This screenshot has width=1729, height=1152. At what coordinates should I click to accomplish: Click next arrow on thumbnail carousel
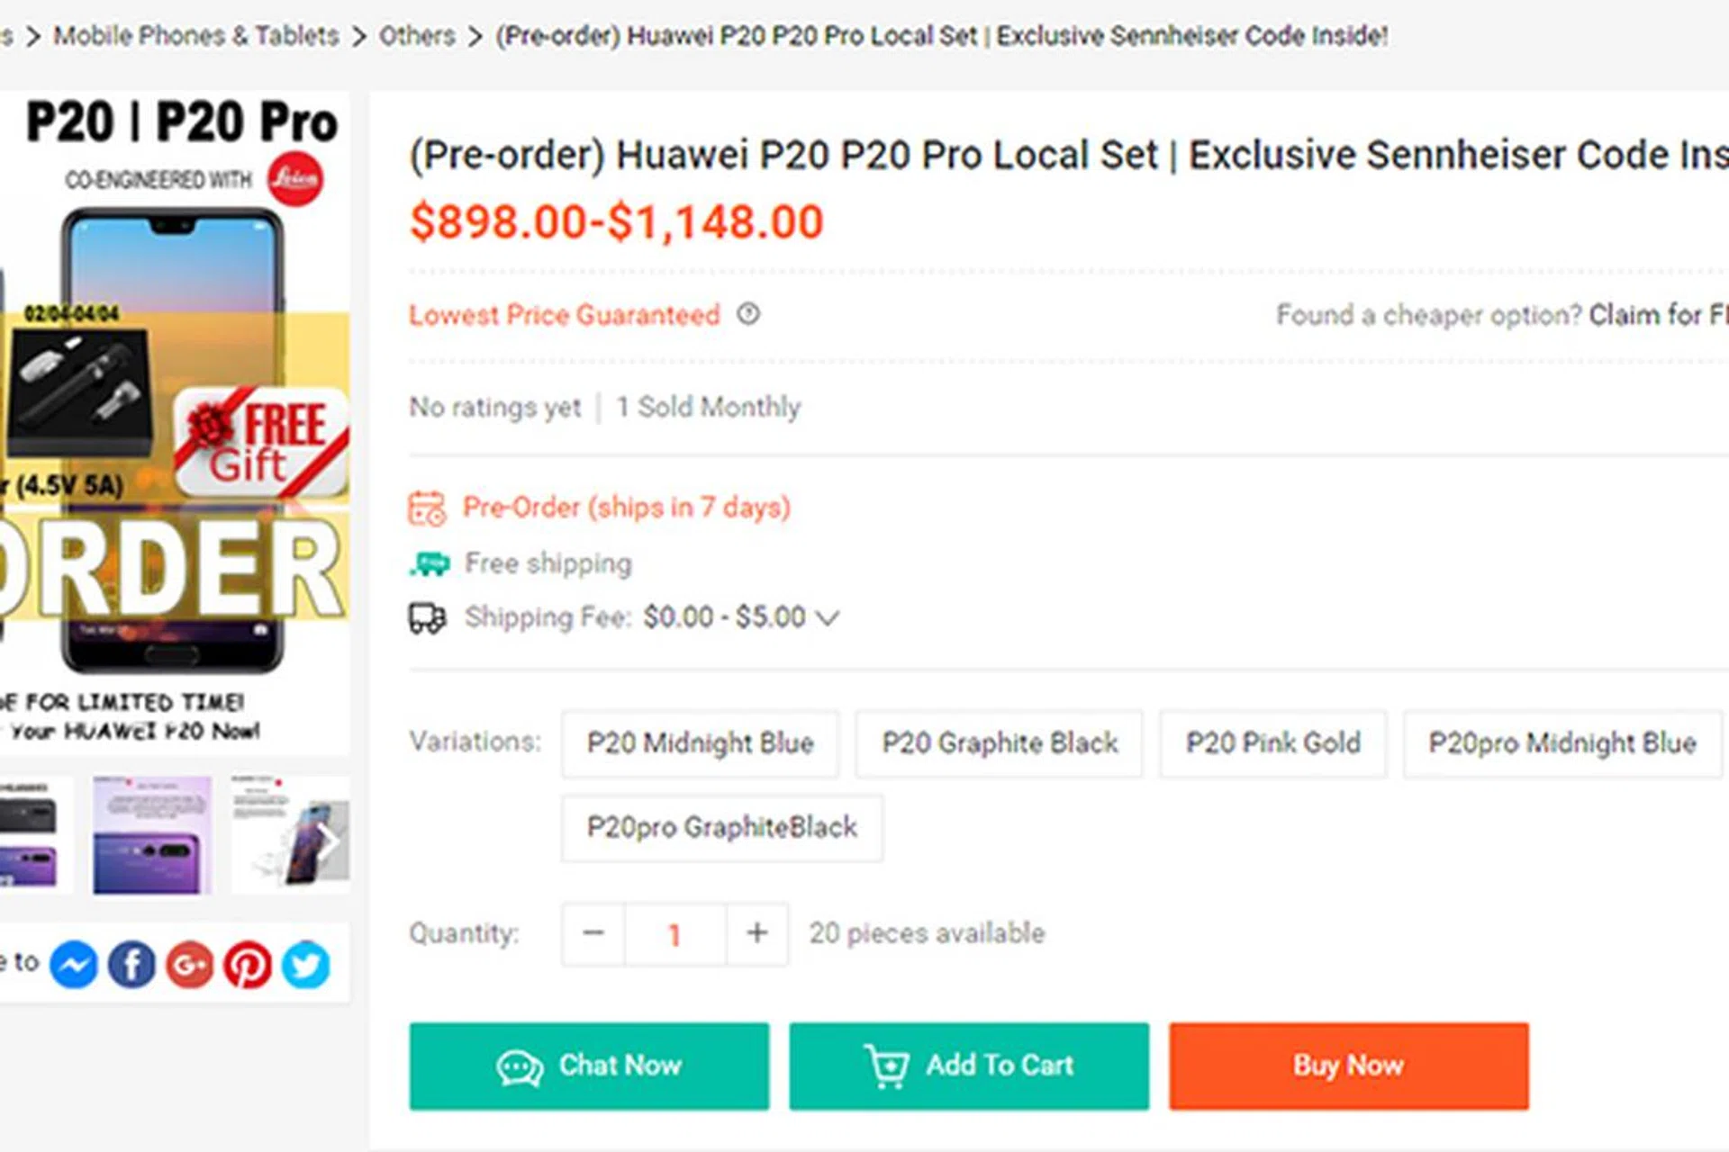pos(330,842)
